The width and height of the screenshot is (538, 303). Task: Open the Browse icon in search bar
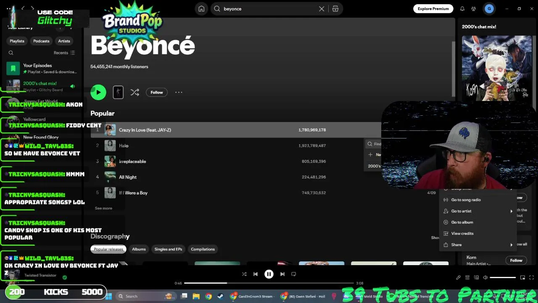click(335, 9)
